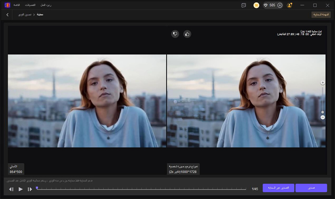Go back using the left chevron arrow
Screen dimensions: 335x199
click(8, 15)
